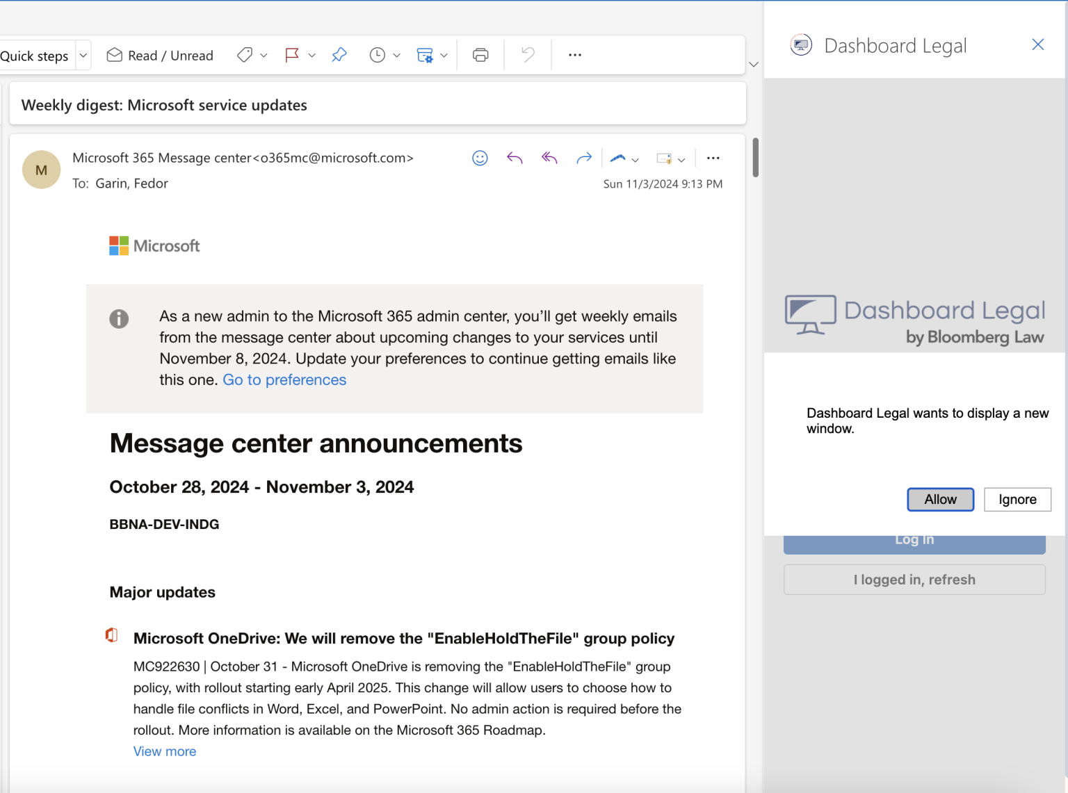Image resolution: width=1068 pixels, height=793 pixels.
Task: Pin this email with the pin icon
Action: pyautogui.click(x=339, y=54)
